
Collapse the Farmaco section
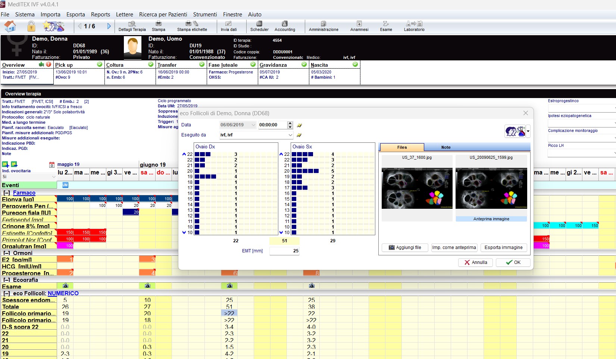[7, 193]
